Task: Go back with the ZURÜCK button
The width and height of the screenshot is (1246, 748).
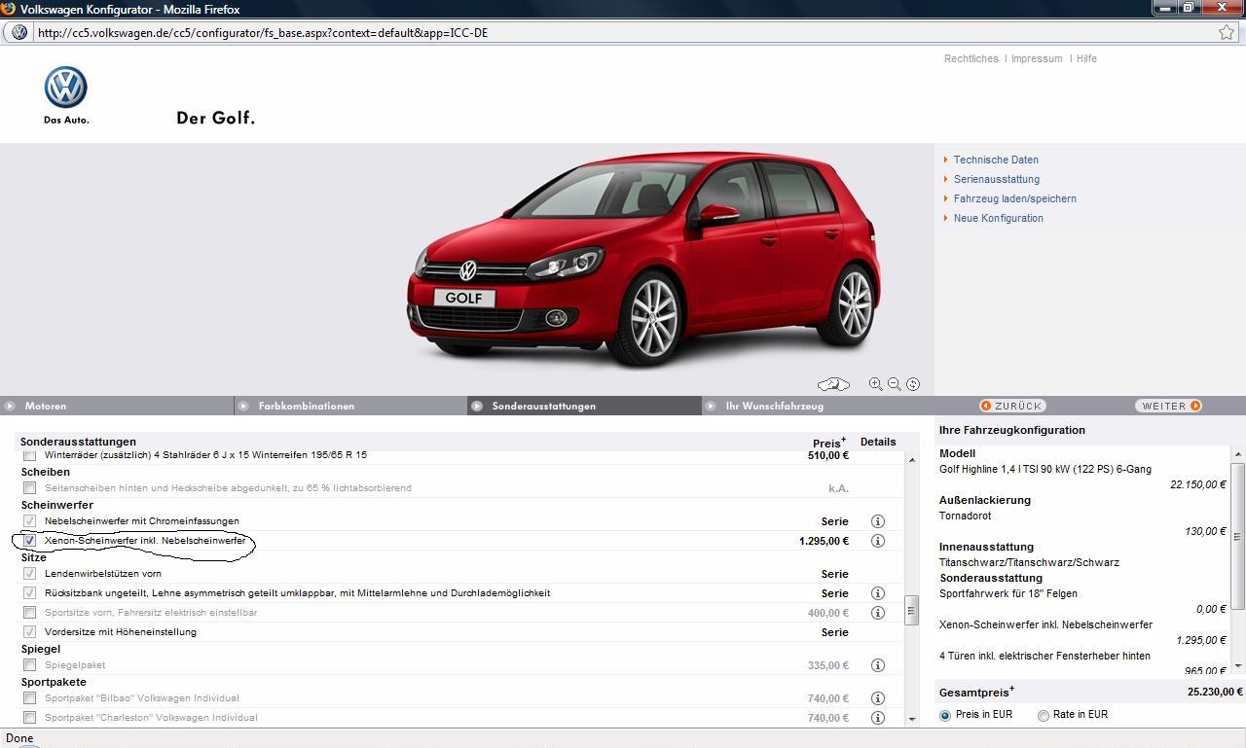Action: (1012, 406)
